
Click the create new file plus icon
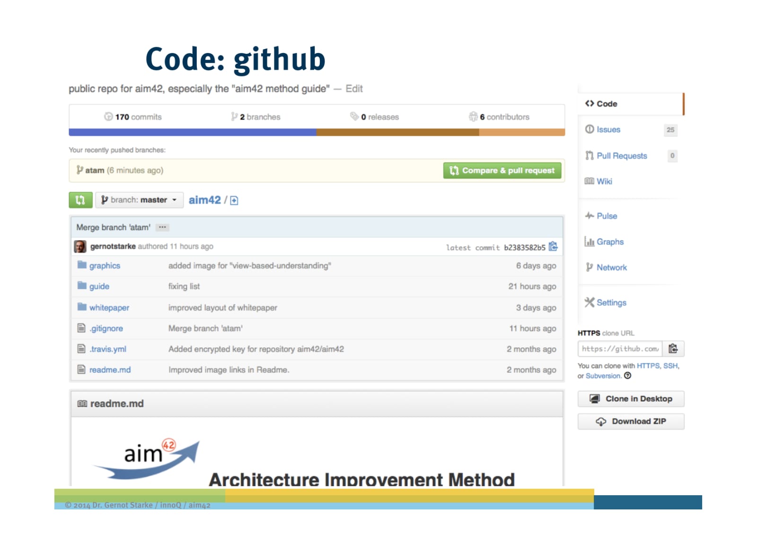click(234, 200)
